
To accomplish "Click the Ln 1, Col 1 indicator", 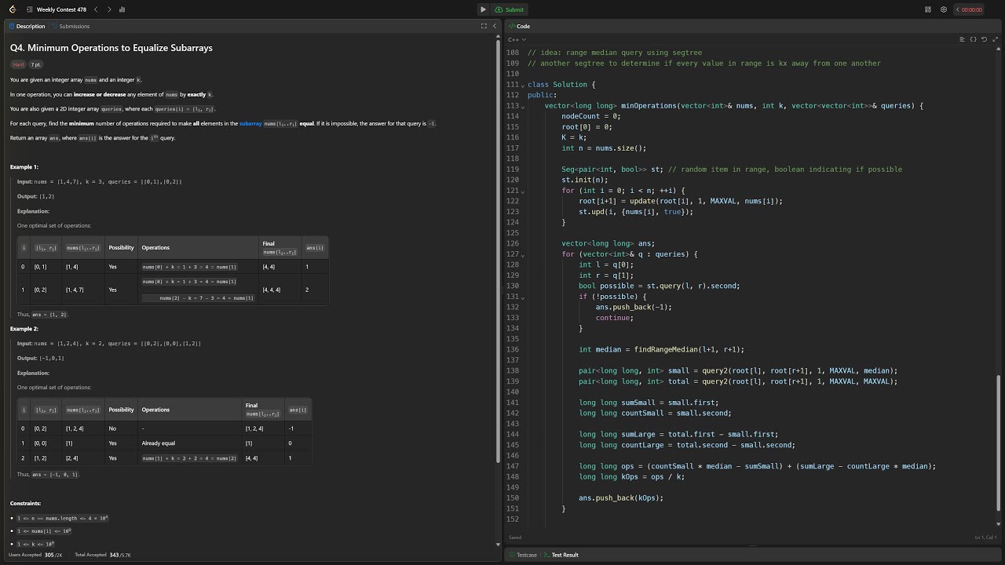I will pyautogui.click(x=986, y=538).
